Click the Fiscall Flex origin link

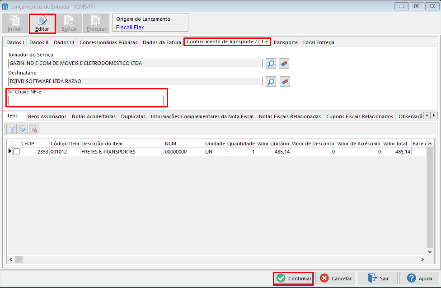pos(130,27)
